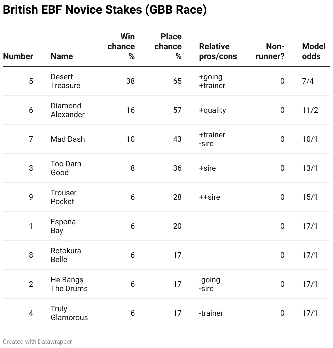The image size is (333, 348).
Task: Click the Name column header
Action: tap(62, 56)
